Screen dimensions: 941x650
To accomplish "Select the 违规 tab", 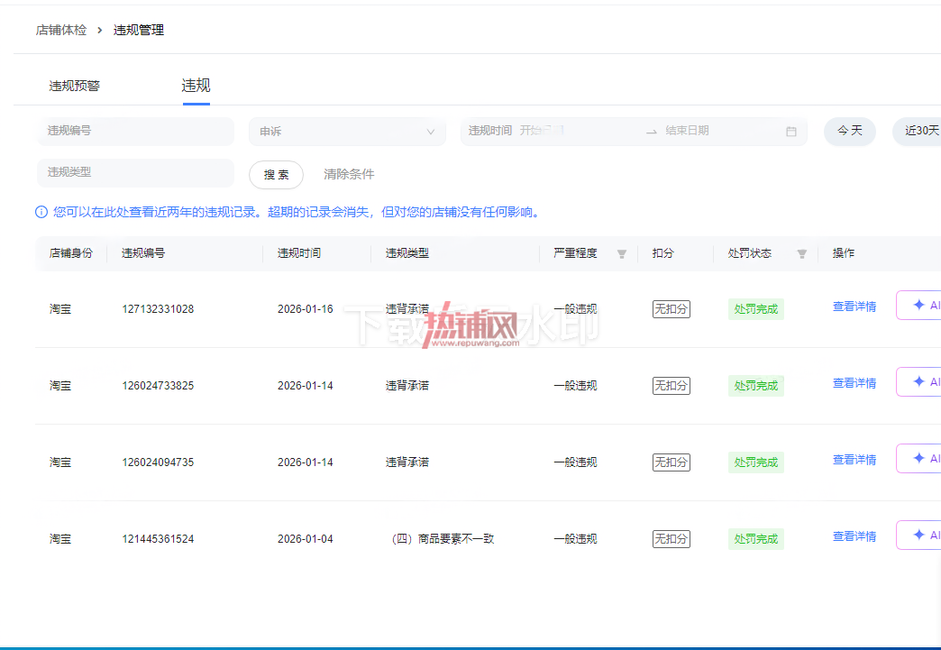I will coord(196,86).
